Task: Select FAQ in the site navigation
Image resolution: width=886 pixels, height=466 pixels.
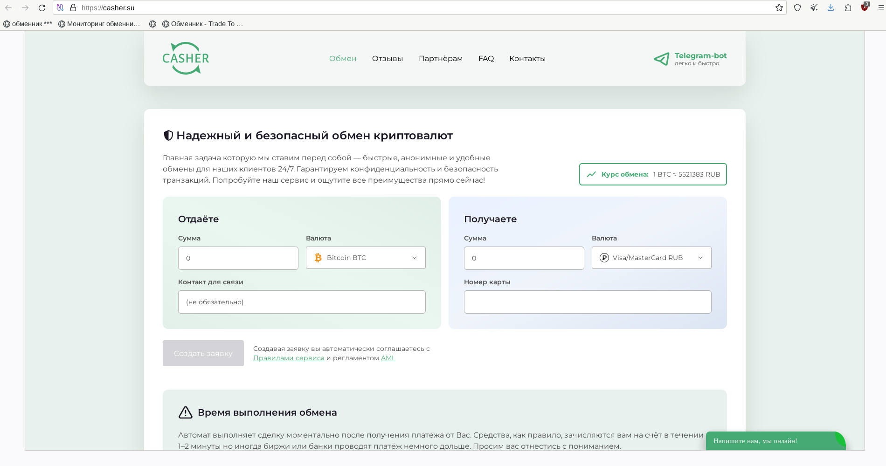Action: pos(486,59)
